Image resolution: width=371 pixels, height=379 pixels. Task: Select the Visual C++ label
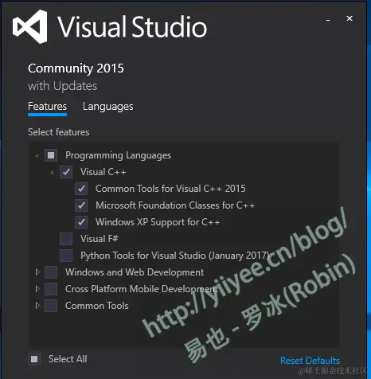coord(103,172)
